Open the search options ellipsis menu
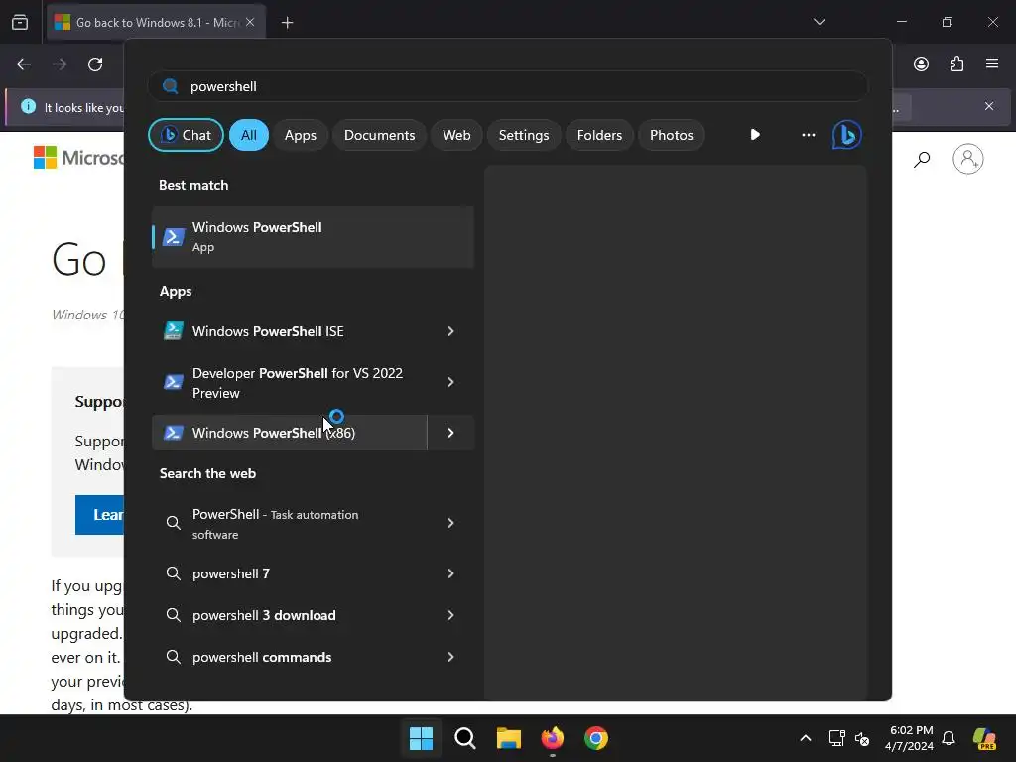This screenshot has height=762, width=1016. tap(808, 135)
